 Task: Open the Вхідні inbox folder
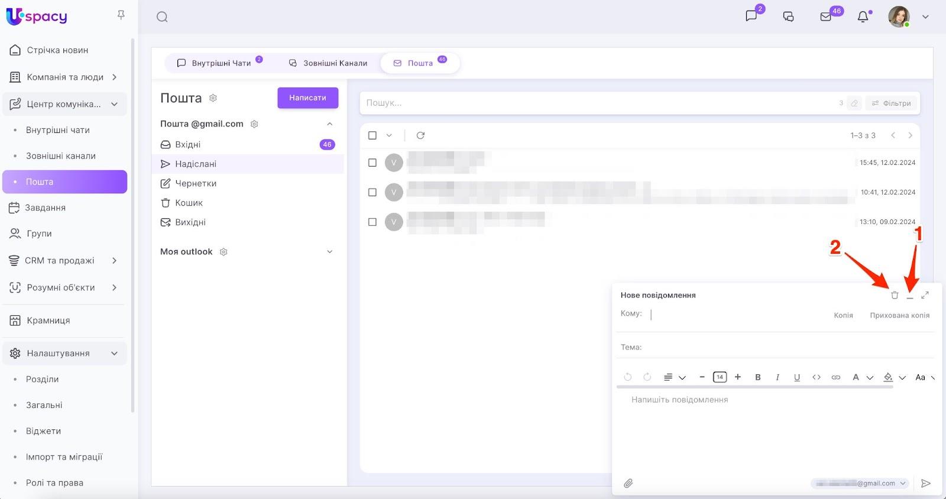[248, 145]
